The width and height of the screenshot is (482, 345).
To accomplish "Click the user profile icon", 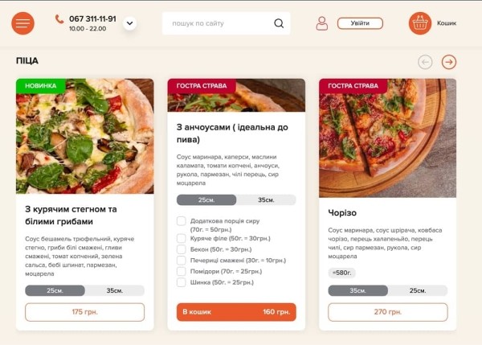I will click(321, 23).
